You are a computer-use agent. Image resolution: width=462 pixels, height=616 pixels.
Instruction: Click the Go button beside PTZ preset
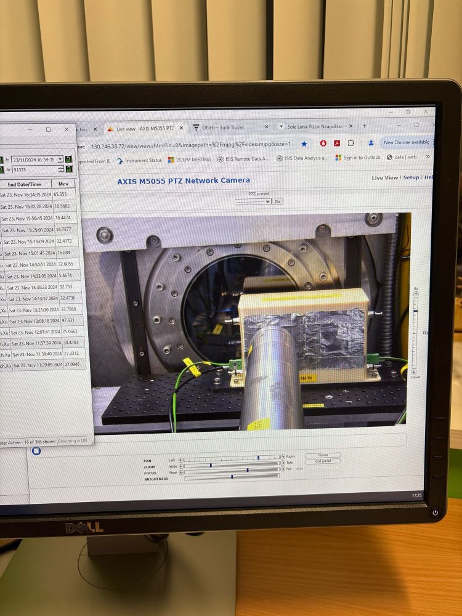point(277,201)
